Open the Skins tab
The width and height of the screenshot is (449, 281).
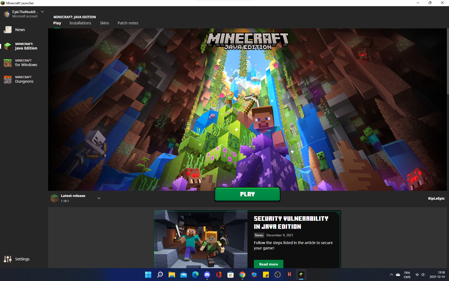point(104,23)
